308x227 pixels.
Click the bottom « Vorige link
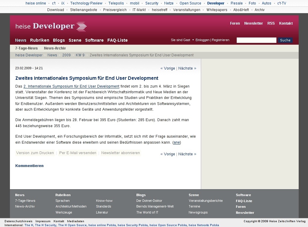(x=168, y=154)
